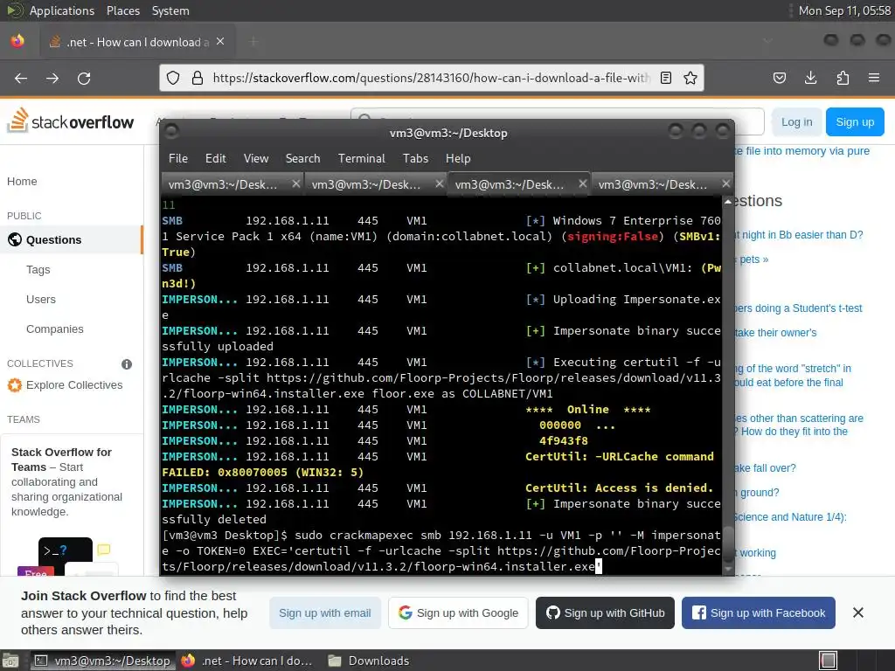Click the Explore Collectives star icon

tap(14, 385)
